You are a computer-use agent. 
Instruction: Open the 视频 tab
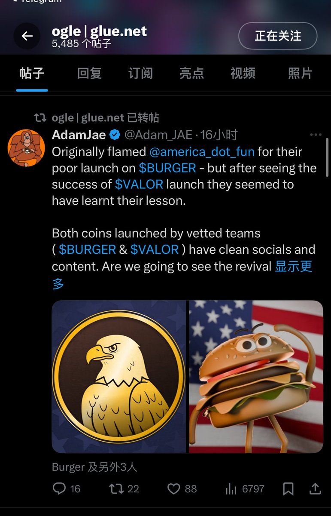pos(243,73)
